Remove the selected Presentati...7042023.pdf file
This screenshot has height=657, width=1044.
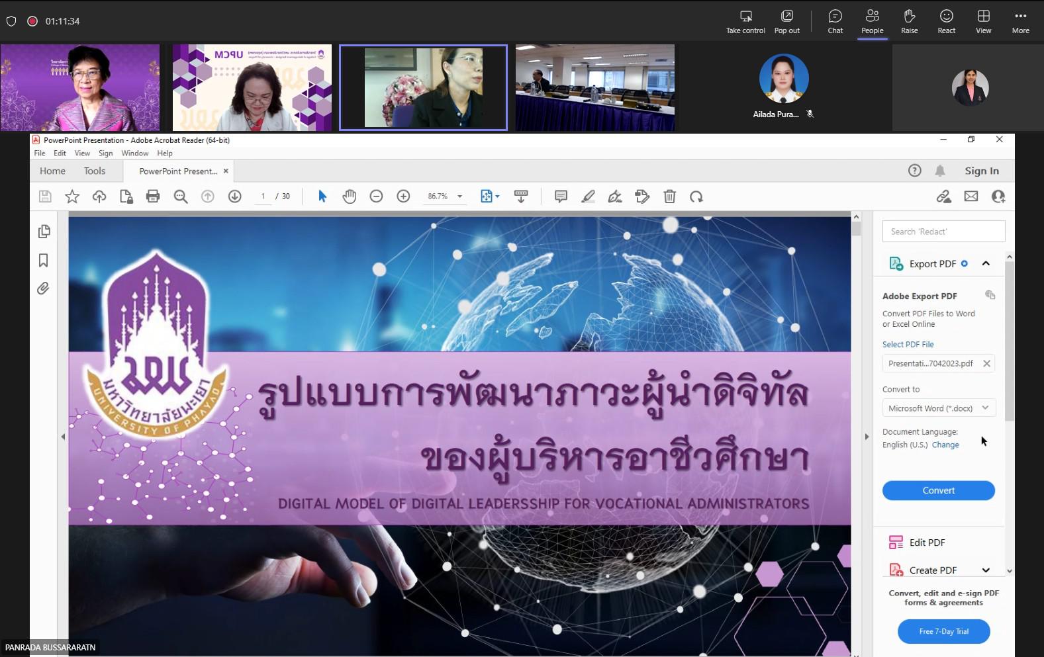tap(986, 363)
